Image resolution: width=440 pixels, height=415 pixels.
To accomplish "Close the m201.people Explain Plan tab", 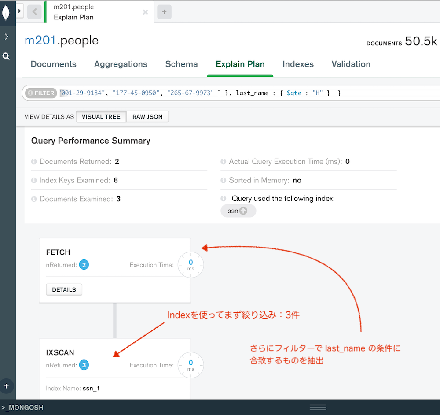I will [x=145, y=12].
